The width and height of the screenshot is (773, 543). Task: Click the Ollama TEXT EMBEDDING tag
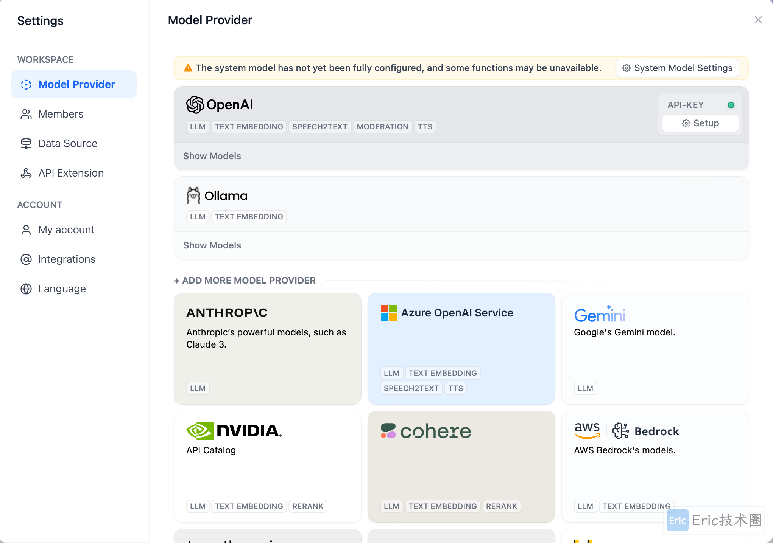pos(249,217)
